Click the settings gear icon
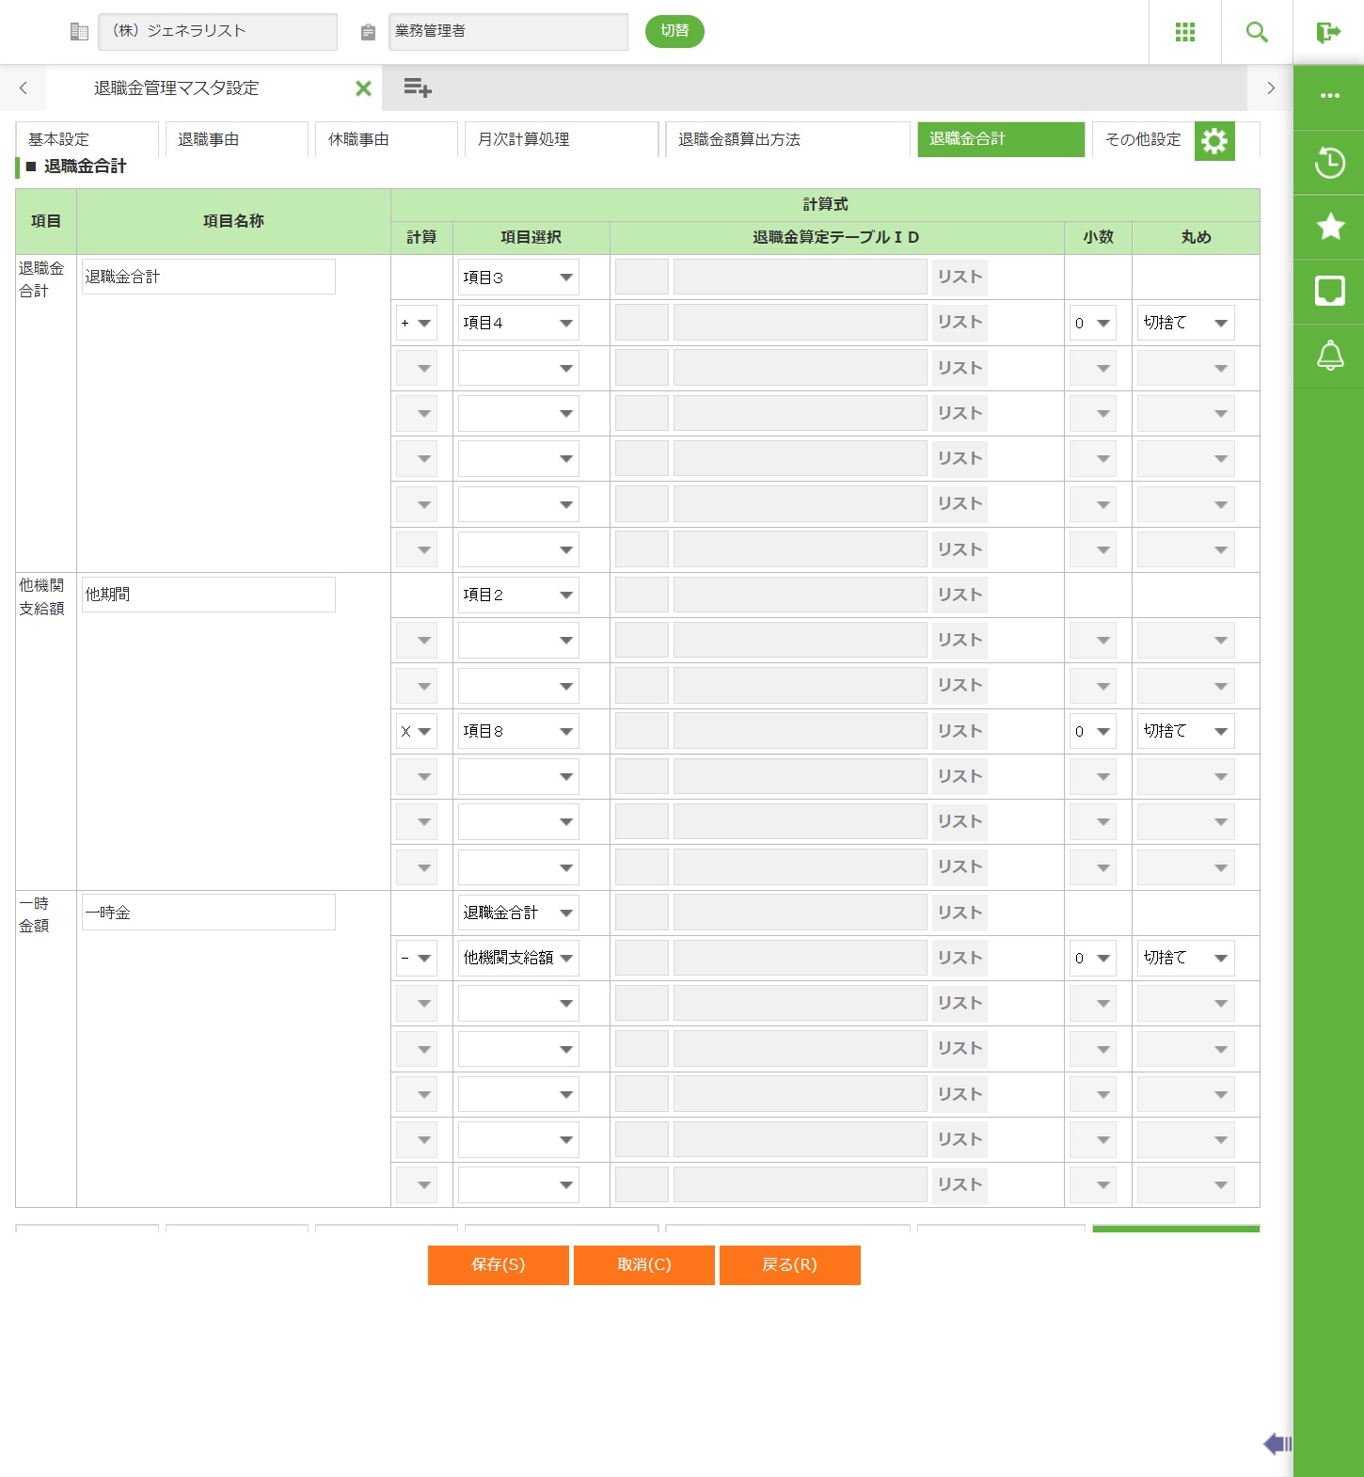1364x1477 pixels. point(1214,141)
